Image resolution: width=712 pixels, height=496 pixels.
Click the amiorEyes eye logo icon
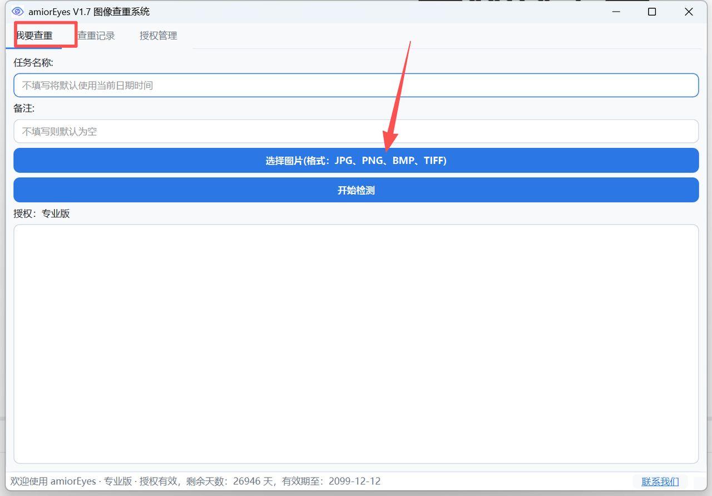(18, 12)
